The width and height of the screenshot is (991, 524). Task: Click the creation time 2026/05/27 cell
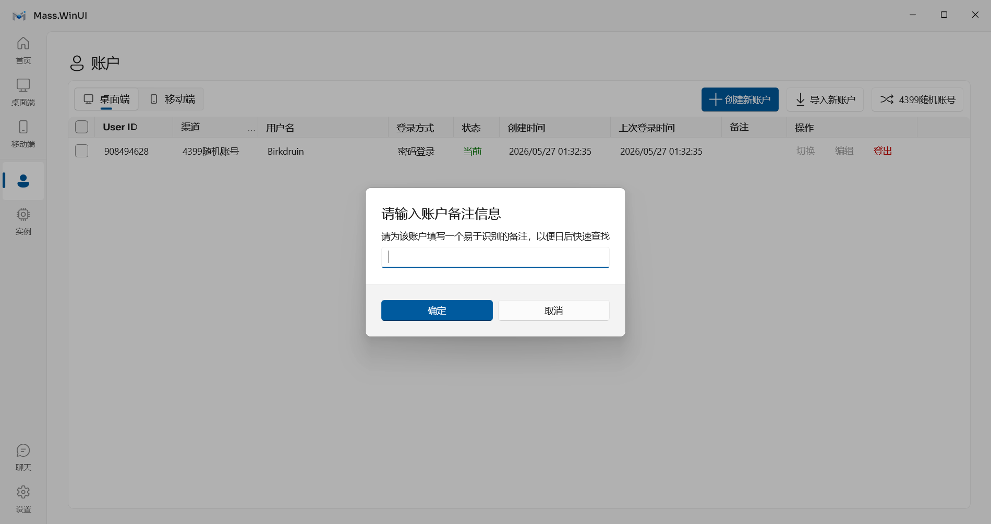pyautogui.click(x=550, y=152)
